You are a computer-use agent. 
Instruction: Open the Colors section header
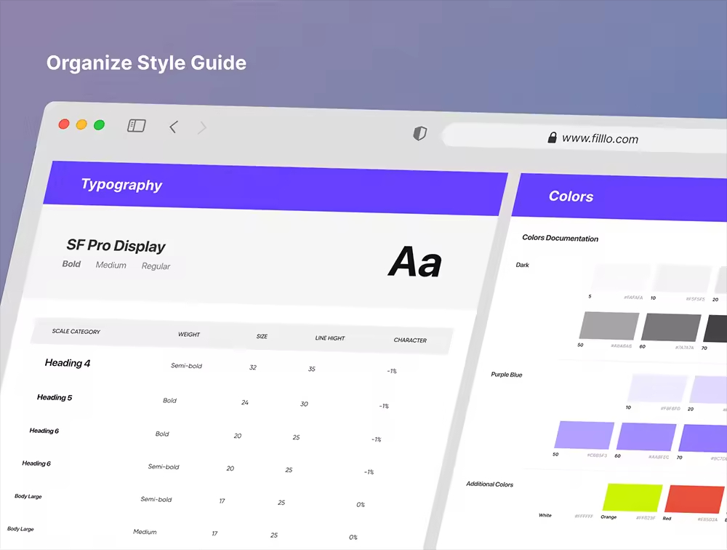click(x=571, y=196)
